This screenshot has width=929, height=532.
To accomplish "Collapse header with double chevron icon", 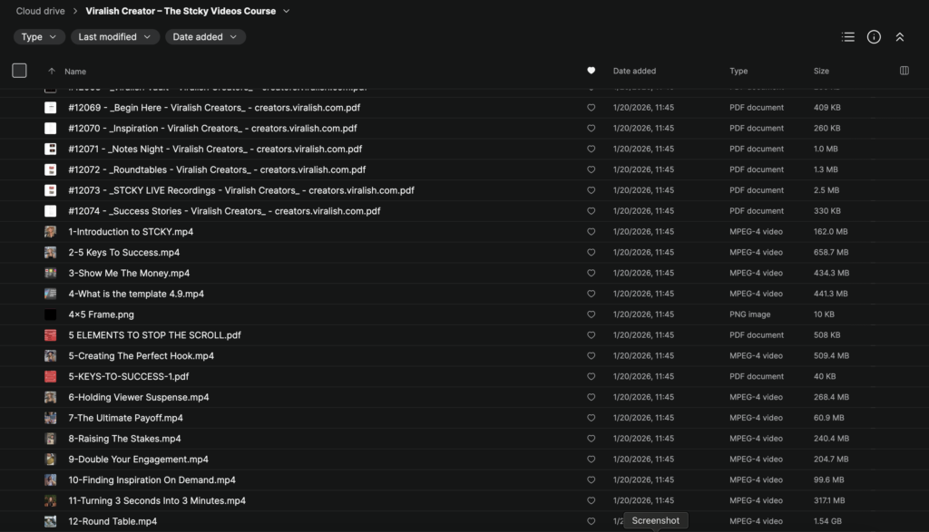I will pyautogui.click(x=899, y=36).
